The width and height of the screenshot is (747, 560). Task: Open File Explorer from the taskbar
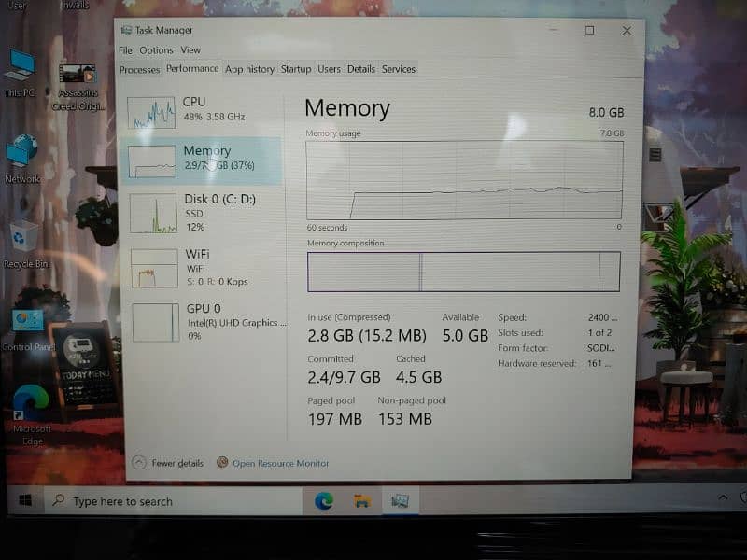(x=362, y=500)
